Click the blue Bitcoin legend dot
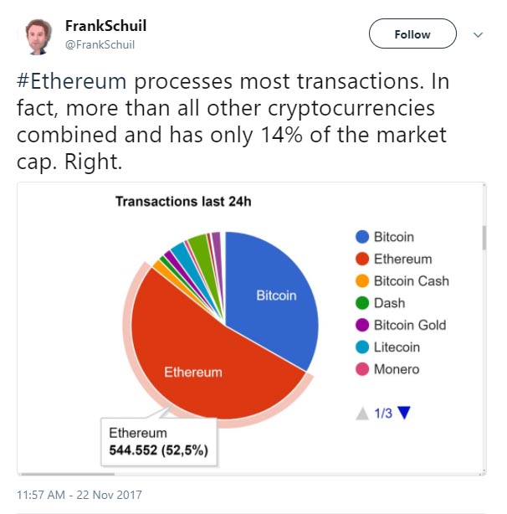This screenshot has width=507, height=514. pos(362,238)
